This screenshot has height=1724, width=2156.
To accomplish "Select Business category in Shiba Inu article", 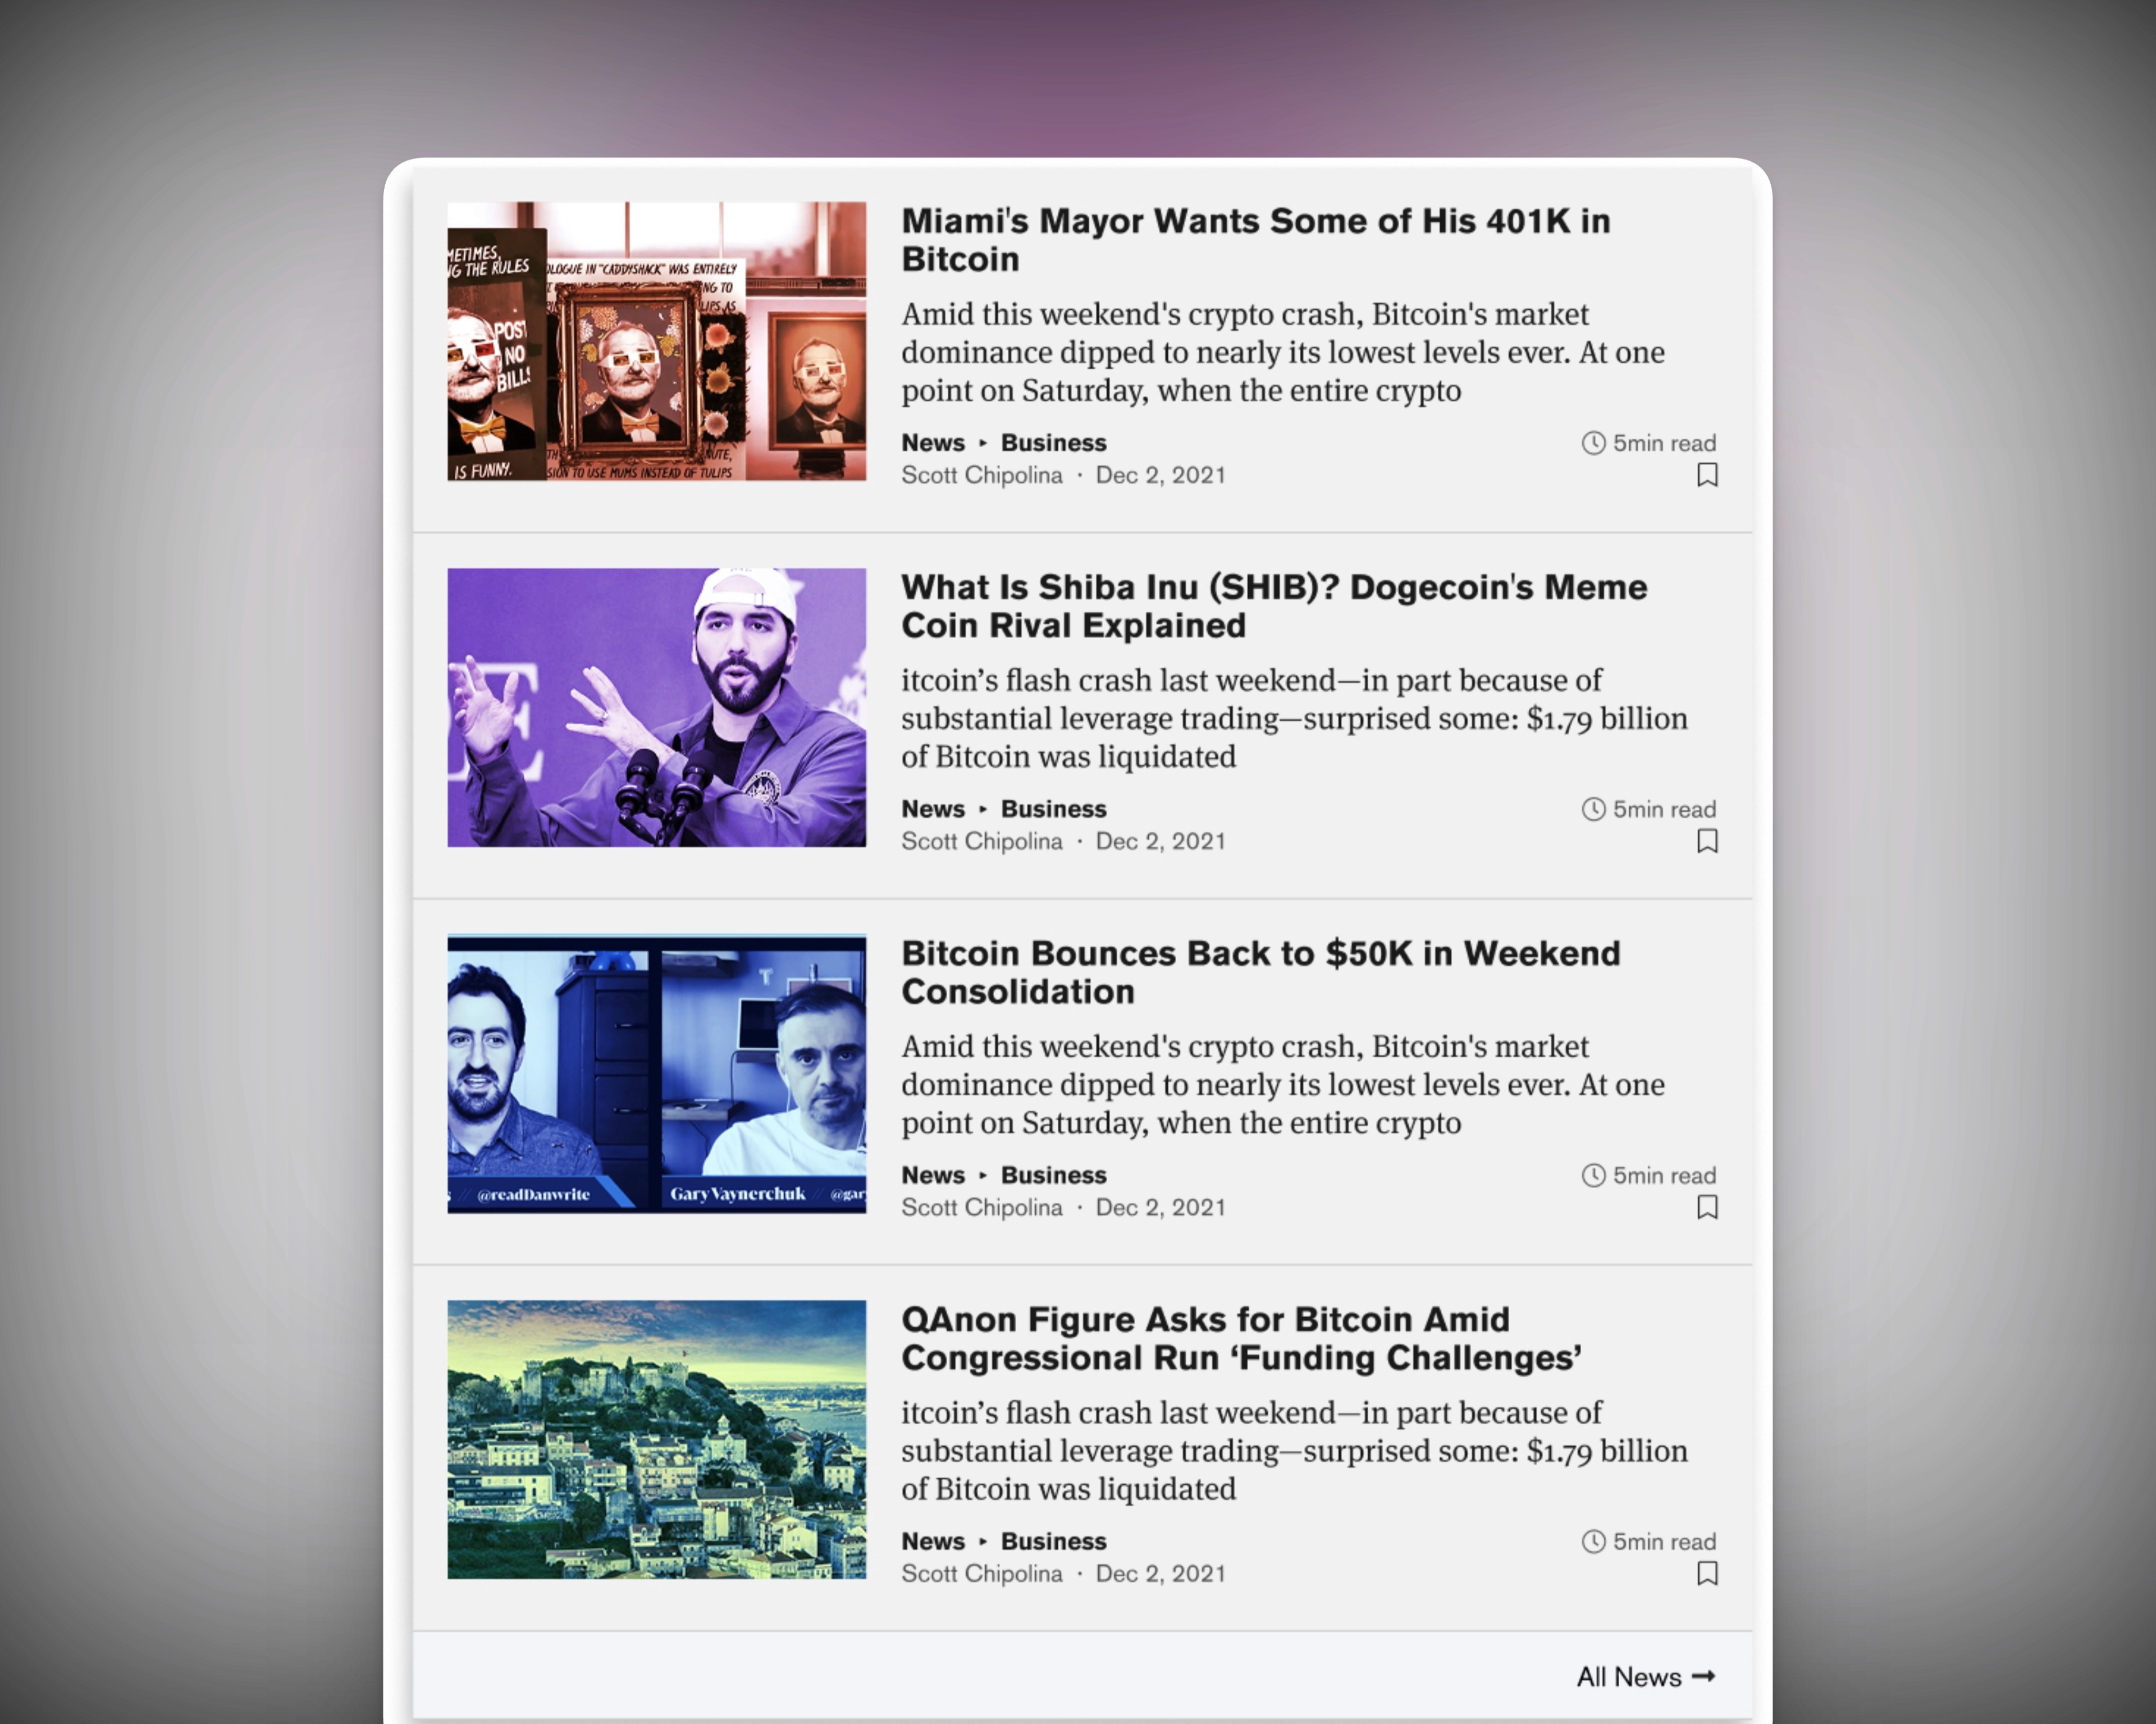I will click(x=1053, y=809).
